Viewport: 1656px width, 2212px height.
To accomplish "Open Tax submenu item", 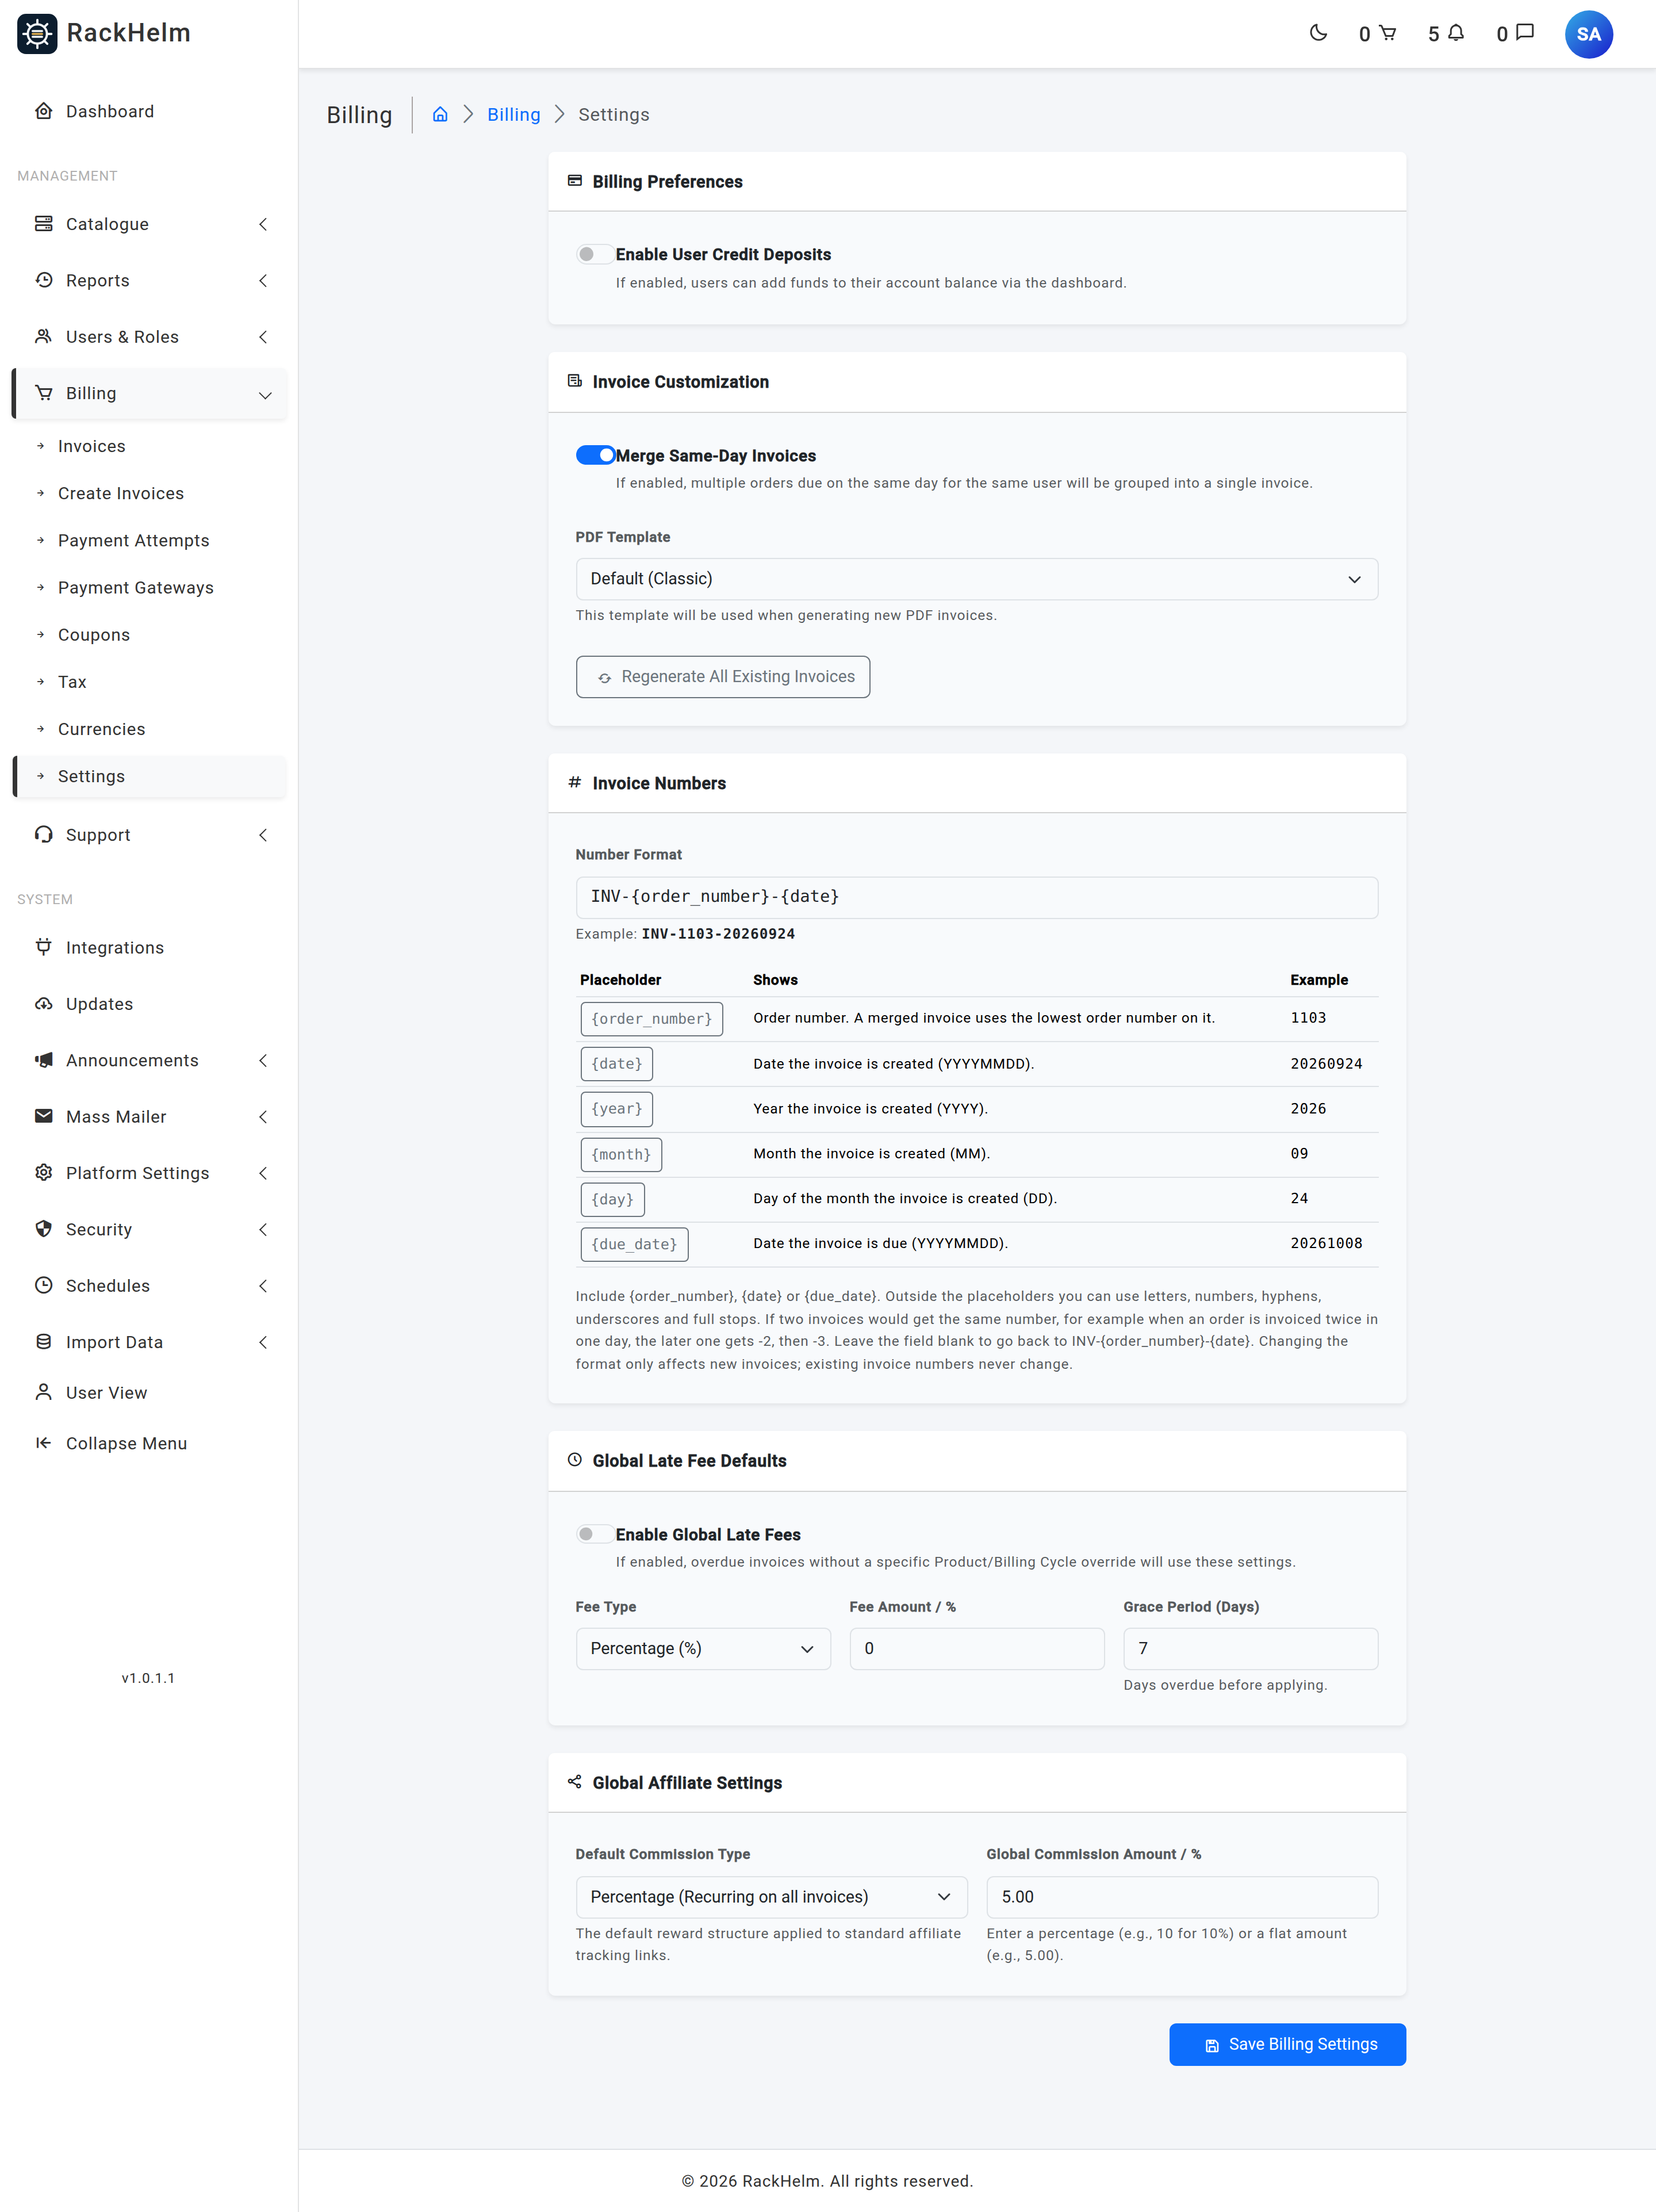I will point(150,682).
